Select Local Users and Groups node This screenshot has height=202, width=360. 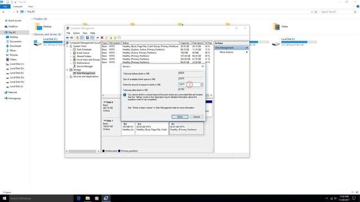[x=88, y=59]
